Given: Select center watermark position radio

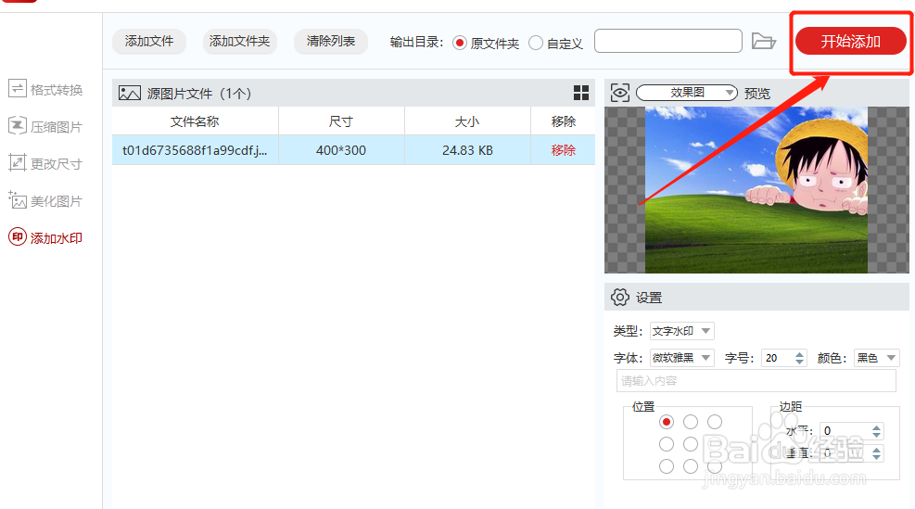Looking at the screenshot, I should [691, 444].
